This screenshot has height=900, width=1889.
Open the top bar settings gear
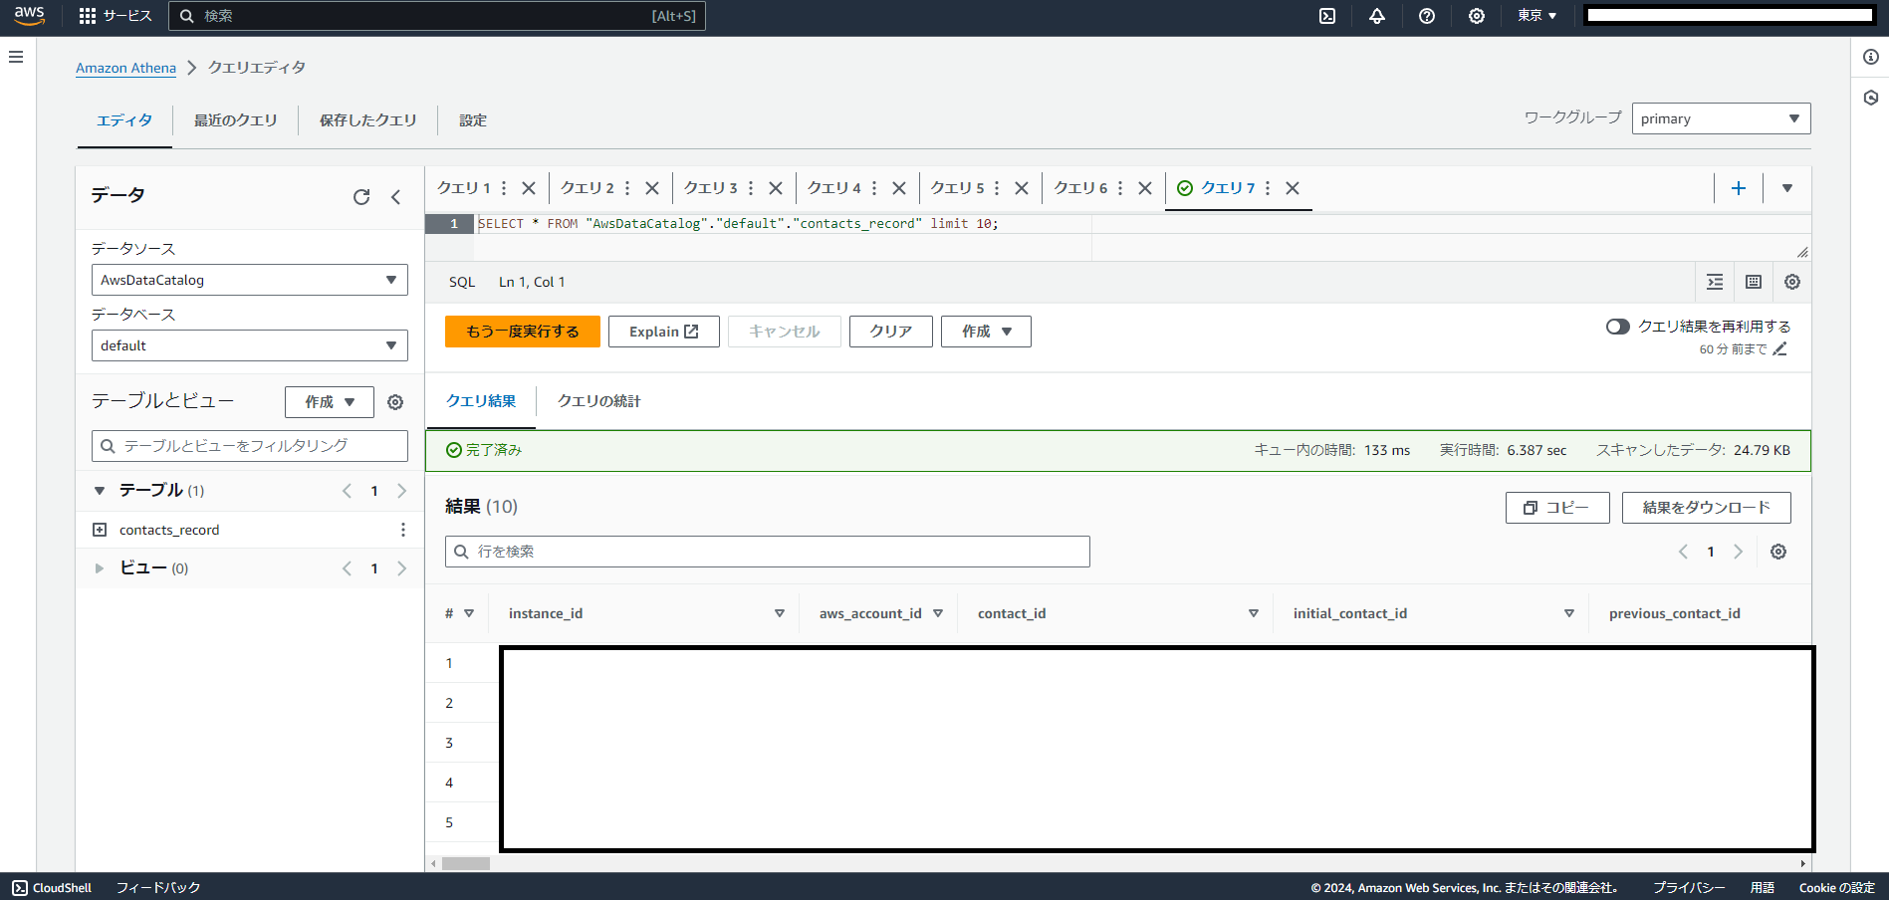(x=1477, y=16)
